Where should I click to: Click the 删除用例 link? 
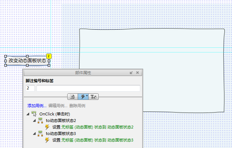[x=77, y=106]
